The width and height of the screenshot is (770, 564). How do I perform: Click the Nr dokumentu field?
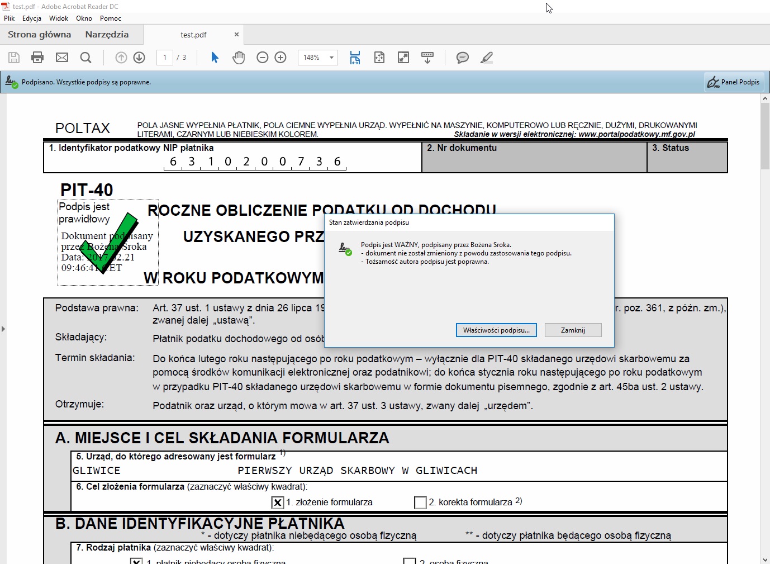[x=534, y=157]
